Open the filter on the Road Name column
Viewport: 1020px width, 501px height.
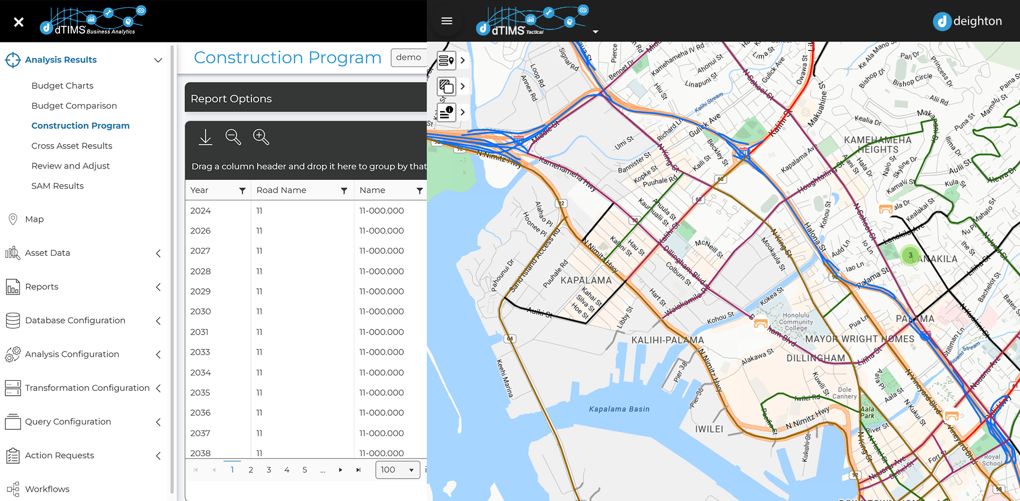coord(343,190)
